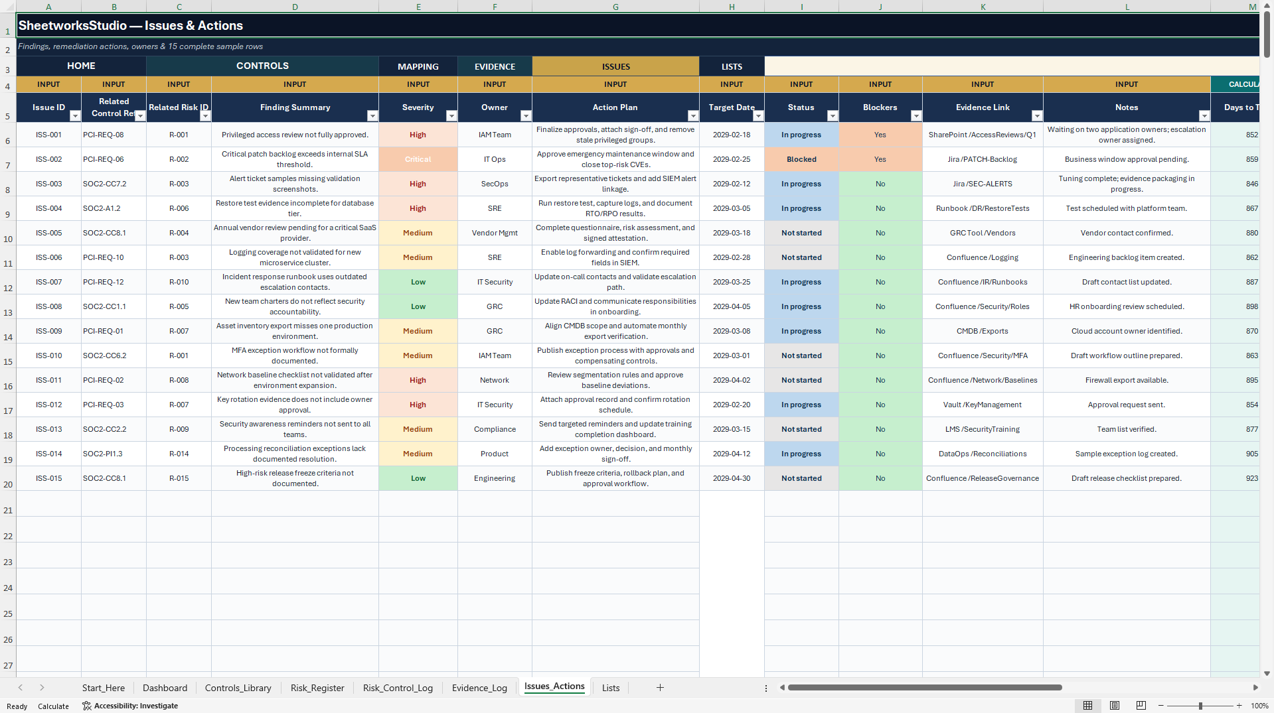Image resolution: width=1274 pixels, height=713 pixels.
Task: Go to HOME navigation button
Action: point(81,66)
